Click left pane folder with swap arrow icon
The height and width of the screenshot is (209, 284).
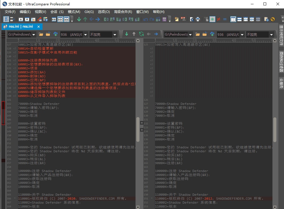(x=48, y=34)
